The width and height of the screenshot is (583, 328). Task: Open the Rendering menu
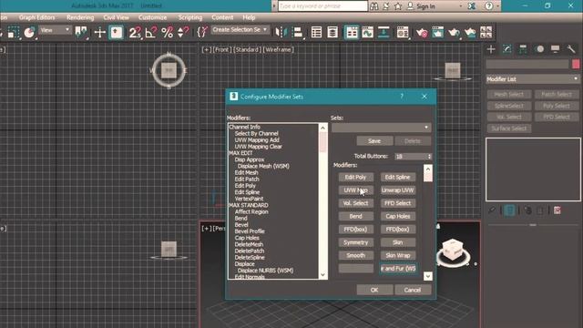pyautogui.click(x=80, y=17)
